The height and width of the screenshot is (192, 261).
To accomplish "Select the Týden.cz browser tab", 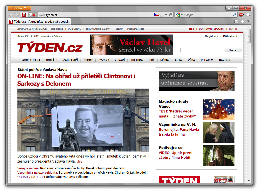I will pos(39,22).
